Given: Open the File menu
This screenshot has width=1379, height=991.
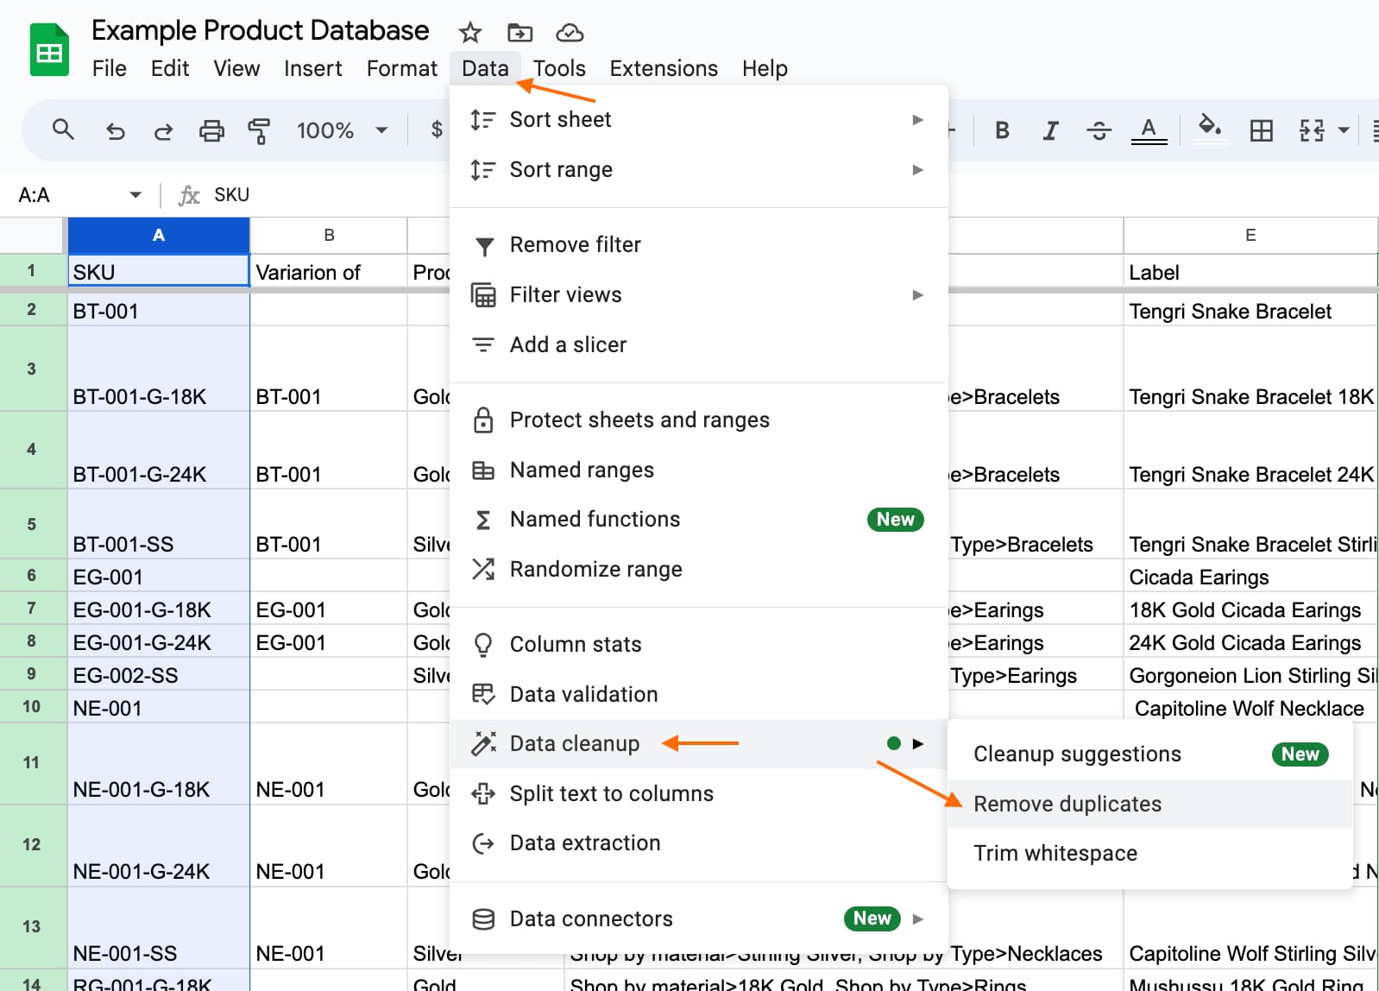Looking at the screenshot, I should click(110, 68).
